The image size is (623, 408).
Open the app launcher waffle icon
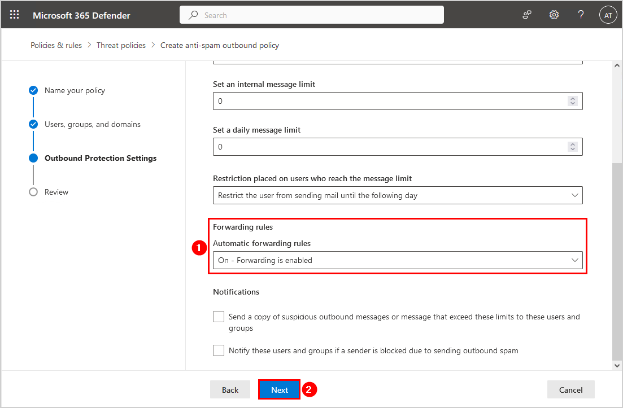(15, 15)
